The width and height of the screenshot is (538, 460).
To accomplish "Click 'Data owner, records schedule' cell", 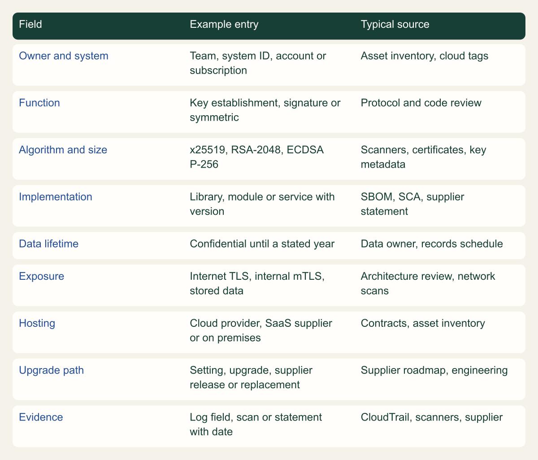I will [x=440, y=245].
